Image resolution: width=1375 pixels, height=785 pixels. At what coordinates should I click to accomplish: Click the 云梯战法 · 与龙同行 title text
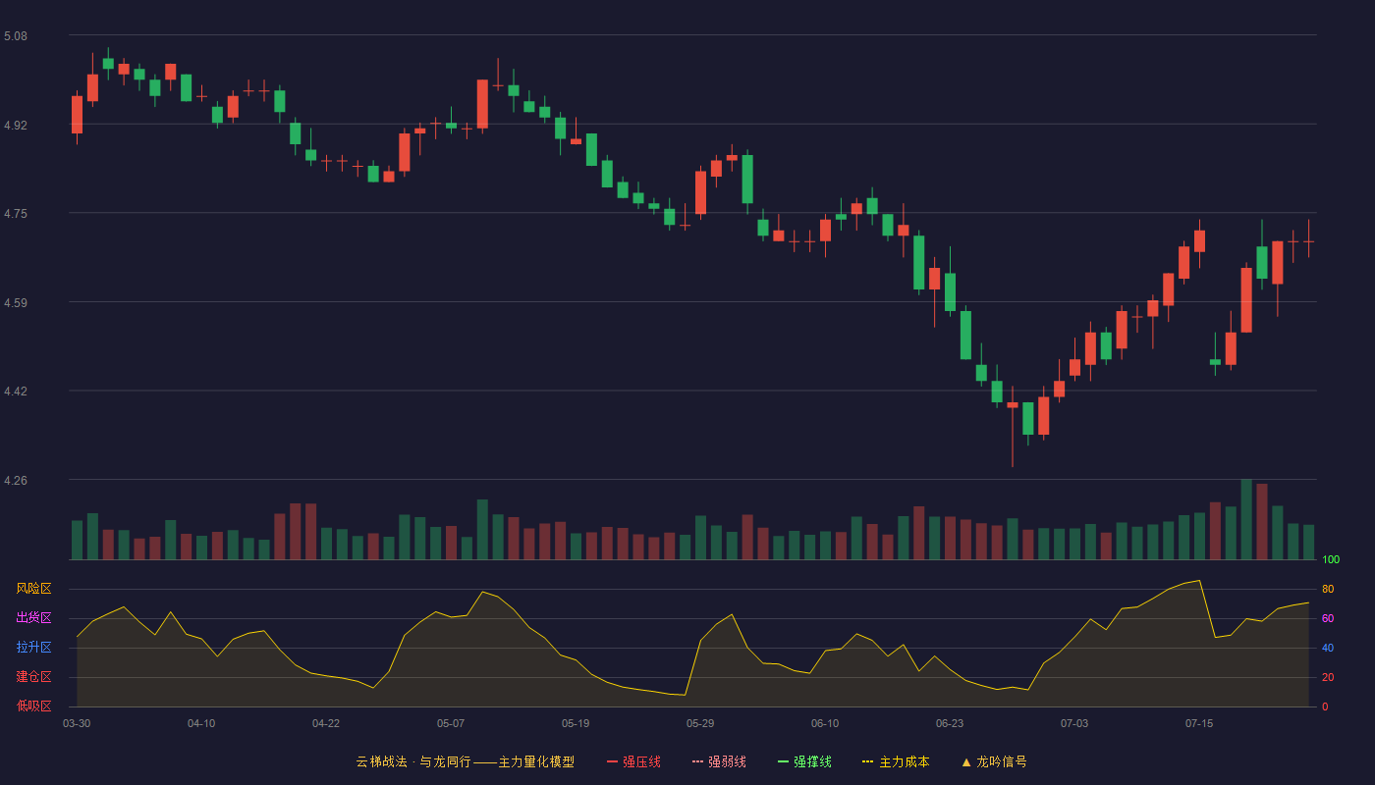click(x=412, y=761)
